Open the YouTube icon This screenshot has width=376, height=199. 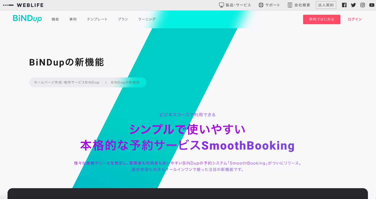[372, 5]
